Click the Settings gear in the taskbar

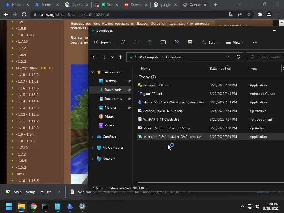pos(82,206)
